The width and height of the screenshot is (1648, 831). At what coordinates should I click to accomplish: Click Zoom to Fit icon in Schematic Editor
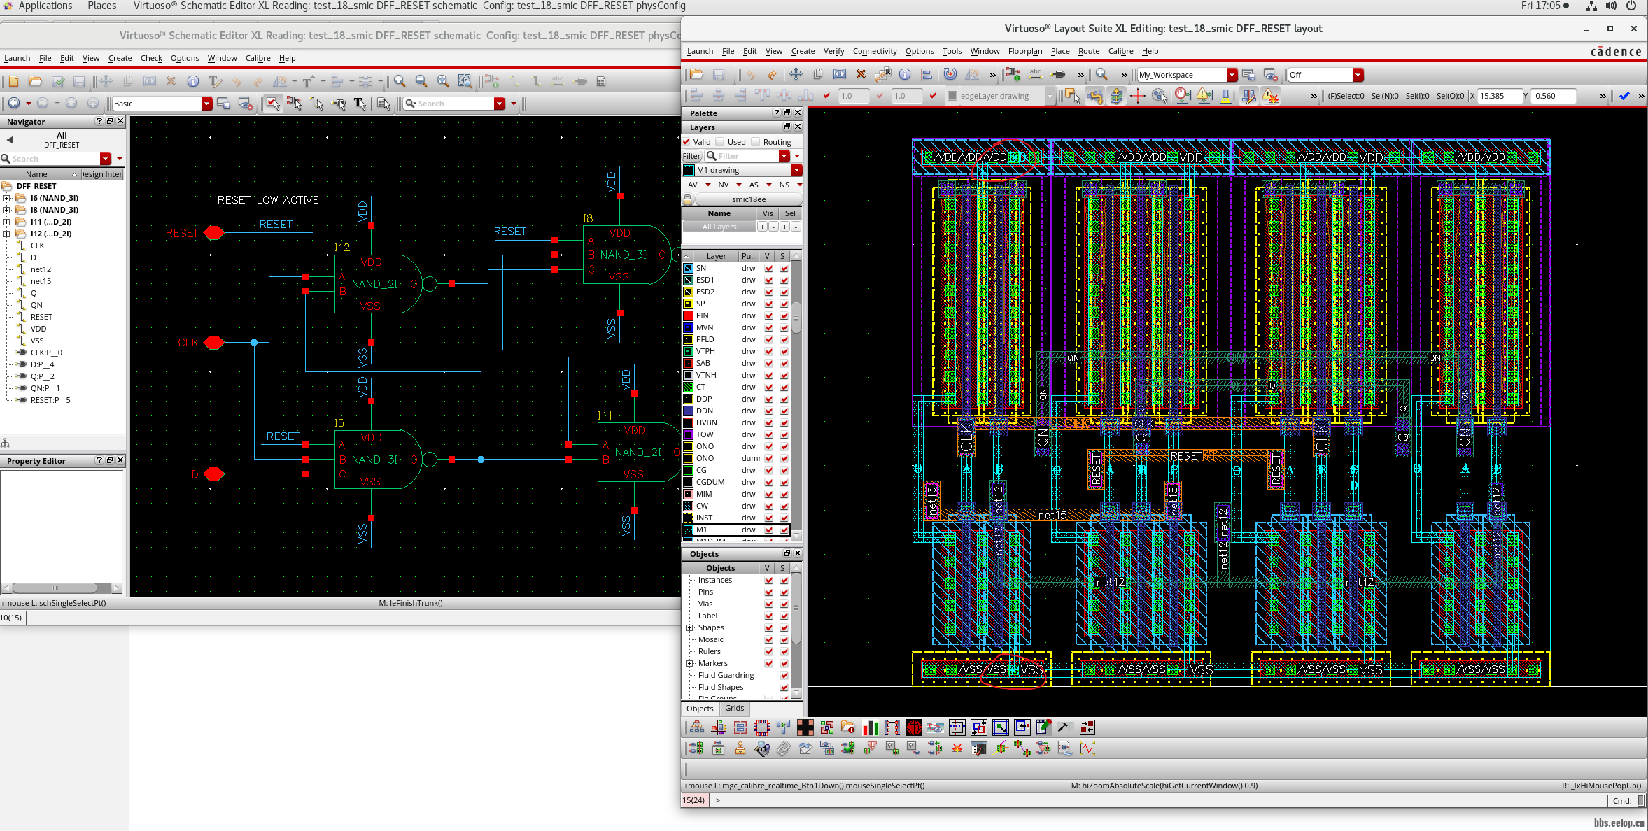(443, 81)
